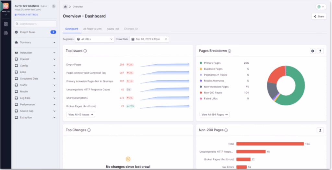Click the circular icon below grid in rail

point(6,33)
